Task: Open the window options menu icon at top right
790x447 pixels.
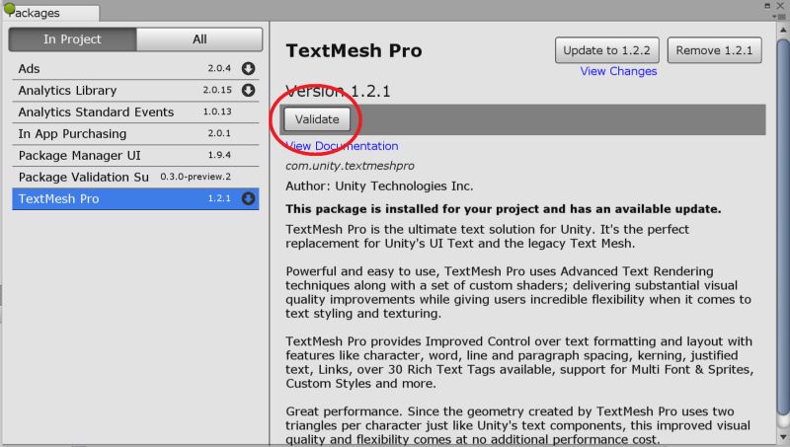Action: (781, 17)
